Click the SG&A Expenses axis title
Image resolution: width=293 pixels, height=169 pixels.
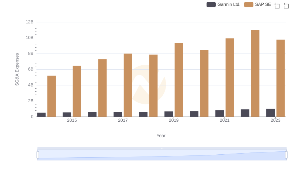click(17, 69)
